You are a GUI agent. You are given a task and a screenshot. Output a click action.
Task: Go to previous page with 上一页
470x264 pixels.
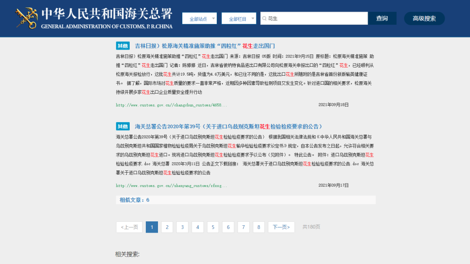pos(129,227)
